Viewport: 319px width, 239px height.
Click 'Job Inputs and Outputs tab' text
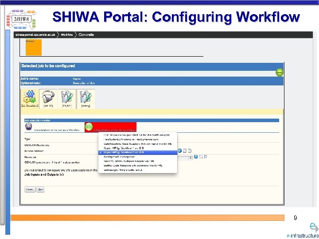(x=44, y=174)
